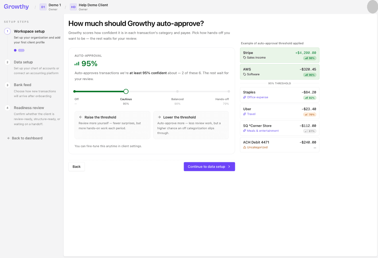Viewport: 378px width, 258px height.
Task: Click the green signal bars beside 95%
Action: click(x=77, y=64)
